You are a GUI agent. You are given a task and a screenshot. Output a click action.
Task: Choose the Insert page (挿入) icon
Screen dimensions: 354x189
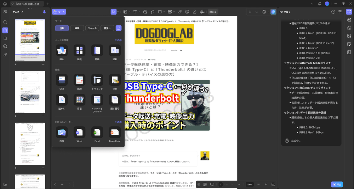(x=62, y=50)
